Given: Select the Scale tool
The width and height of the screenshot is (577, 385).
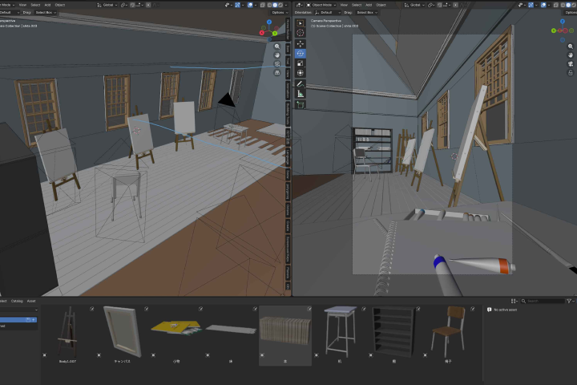Looking at the screenshot, I should pos(301,63).
